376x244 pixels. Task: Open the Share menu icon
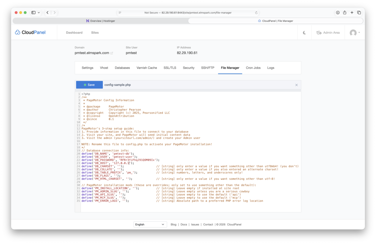pos(345,13)
